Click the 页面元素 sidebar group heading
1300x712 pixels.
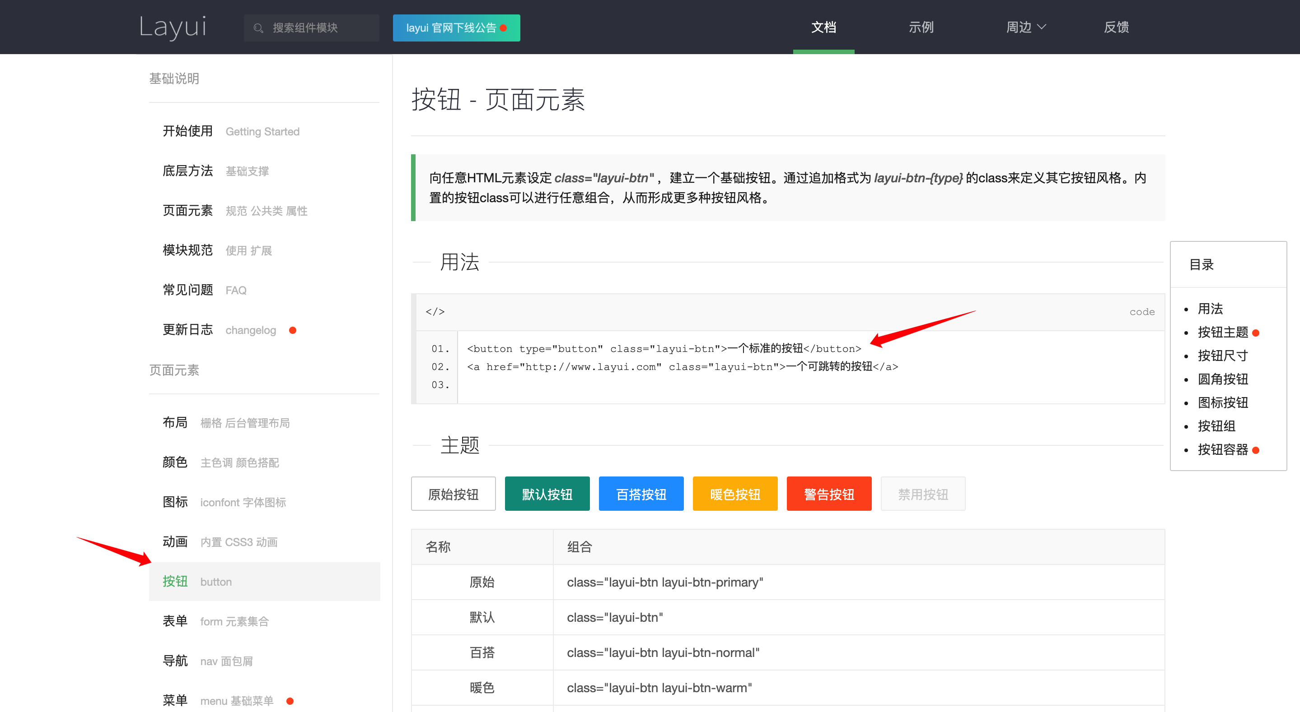click(x=174, y=370)
